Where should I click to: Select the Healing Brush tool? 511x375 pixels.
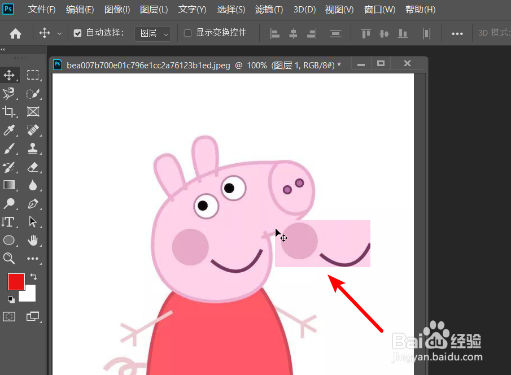click(x=33, y=130)
